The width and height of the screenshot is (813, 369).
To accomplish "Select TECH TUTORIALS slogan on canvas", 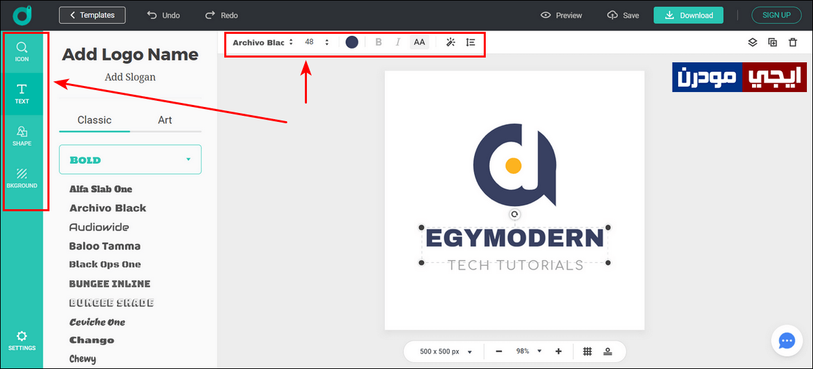I will (516, 265).
